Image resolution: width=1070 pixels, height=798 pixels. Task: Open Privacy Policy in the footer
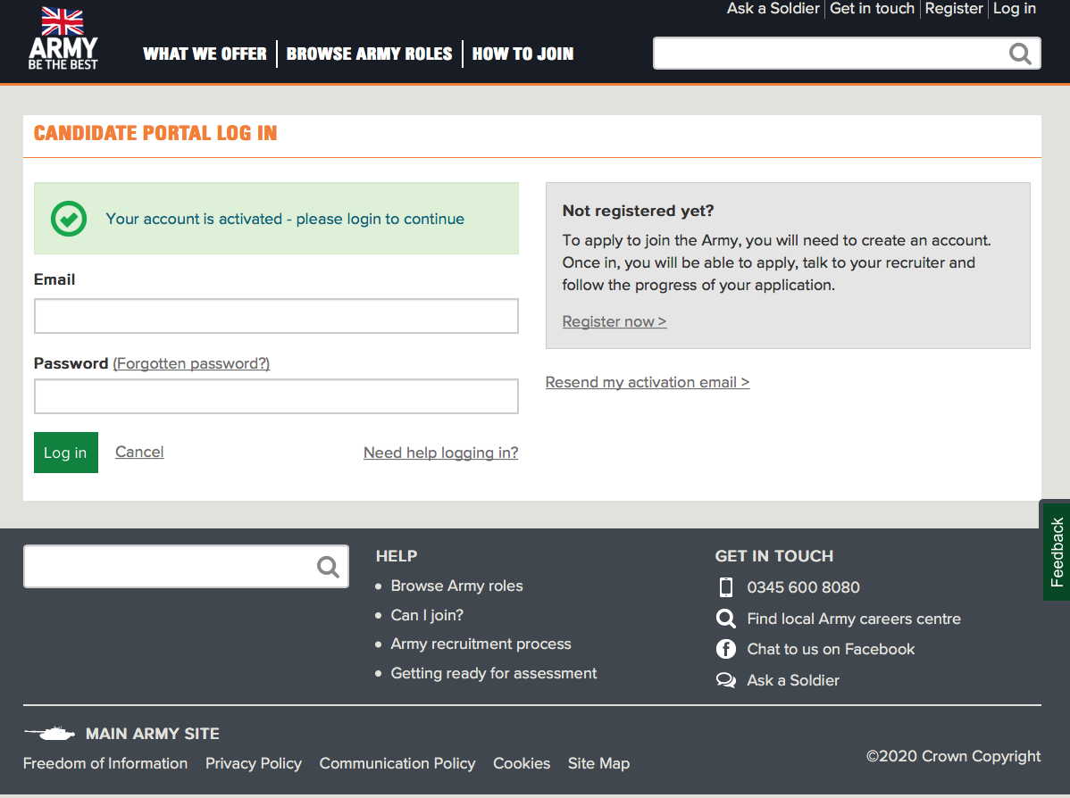254,763
